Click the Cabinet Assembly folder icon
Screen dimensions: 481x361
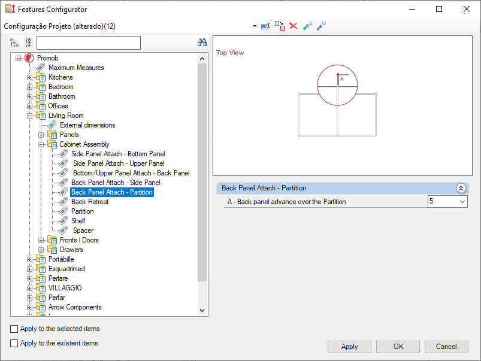[x=52, y=144]
